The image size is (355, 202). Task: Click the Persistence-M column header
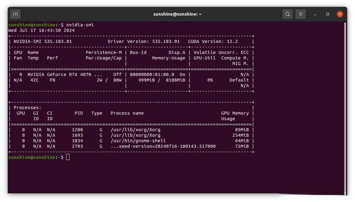click(x=104, y=52)
